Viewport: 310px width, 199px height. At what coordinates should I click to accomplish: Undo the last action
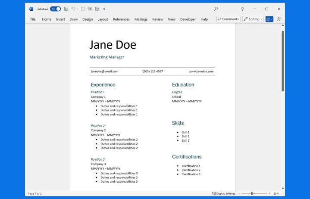pos(73,9)
